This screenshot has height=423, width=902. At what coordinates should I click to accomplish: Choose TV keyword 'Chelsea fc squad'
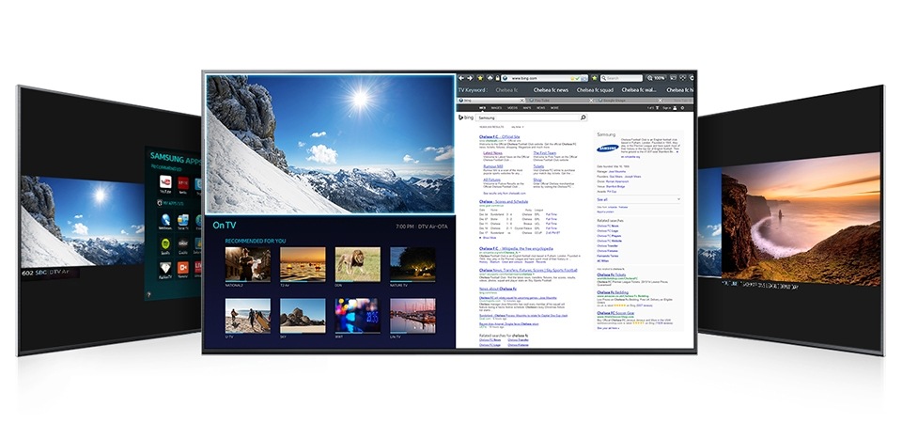[x=596, y=90]
